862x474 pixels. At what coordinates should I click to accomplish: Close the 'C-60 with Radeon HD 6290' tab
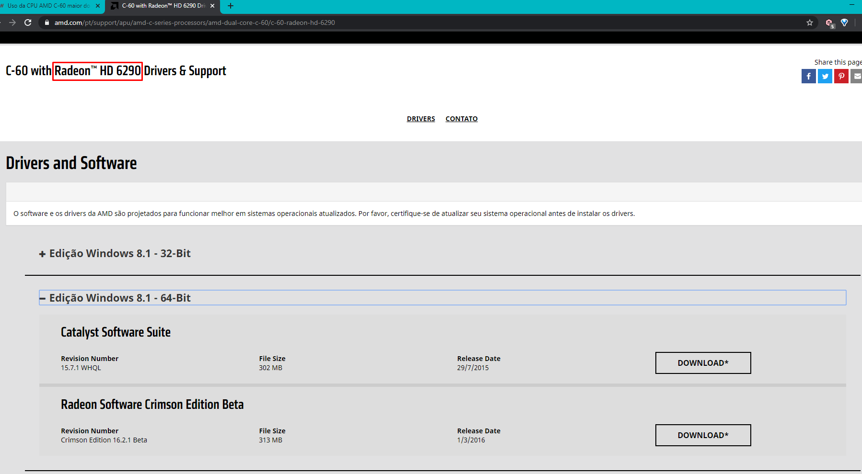click(x=212, y=6)
